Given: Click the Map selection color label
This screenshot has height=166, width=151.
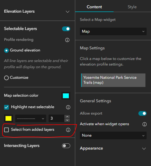Looking at the screenshot, I should pos(21,95).
